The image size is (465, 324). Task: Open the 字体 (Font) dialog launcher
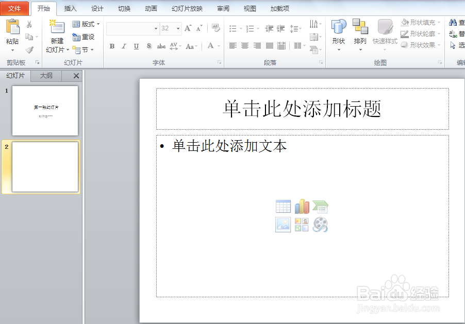[219, 62]
